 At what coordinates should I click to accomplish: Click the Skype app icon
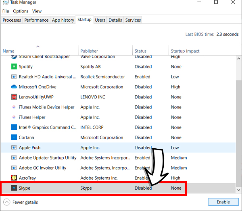coord(14,188)
